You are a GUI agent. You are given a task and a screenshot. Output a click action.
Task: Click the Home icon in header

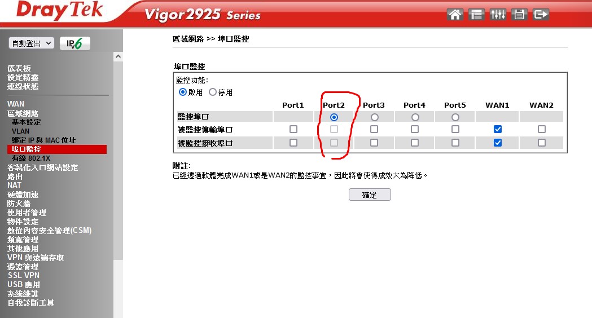tap(455, 14)
